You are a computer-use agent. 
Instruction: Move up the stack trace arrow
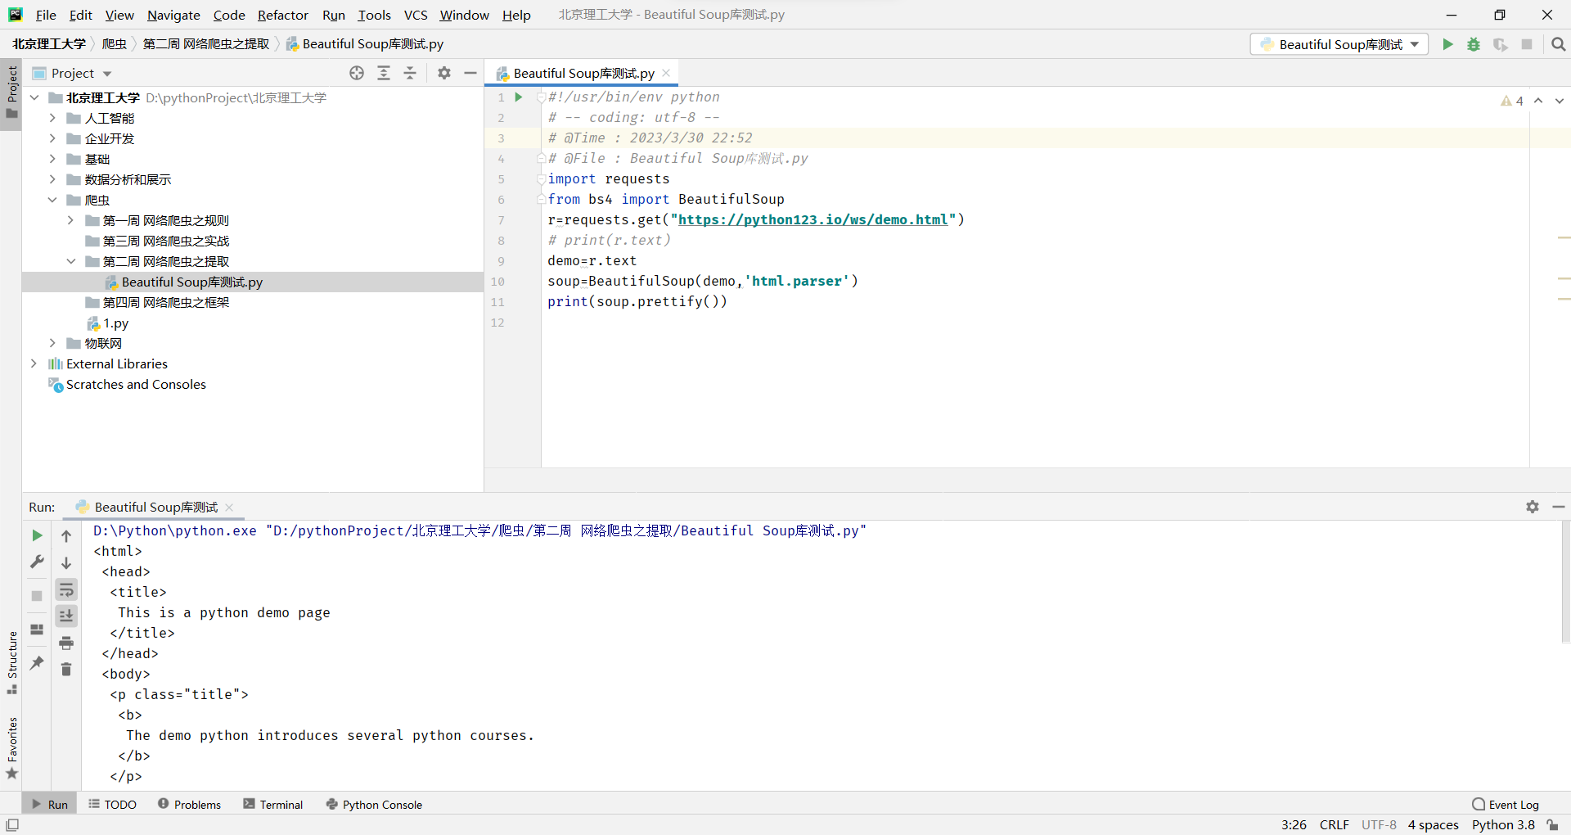click(x=66, y=536)
